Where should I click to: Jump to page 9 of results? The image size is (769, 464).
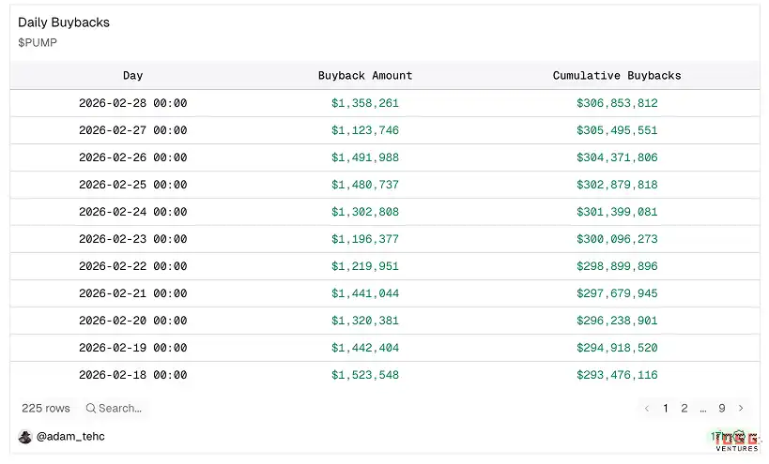(x=721, y=409)
